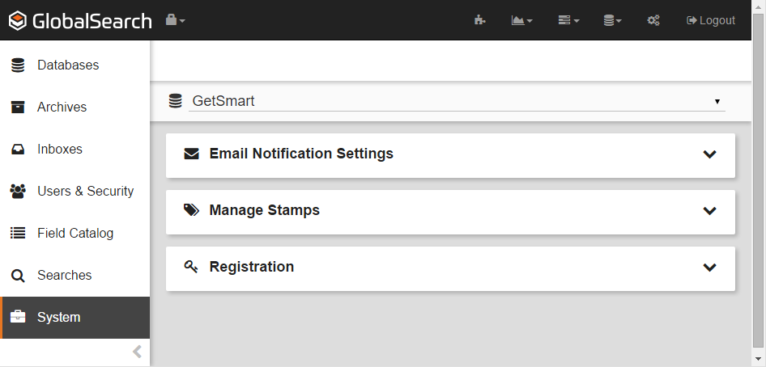The width and height of the screenshot is (766, 367).
Task: Expand the Manage Stamps panel chevron
Action: (x=709, y=211)
